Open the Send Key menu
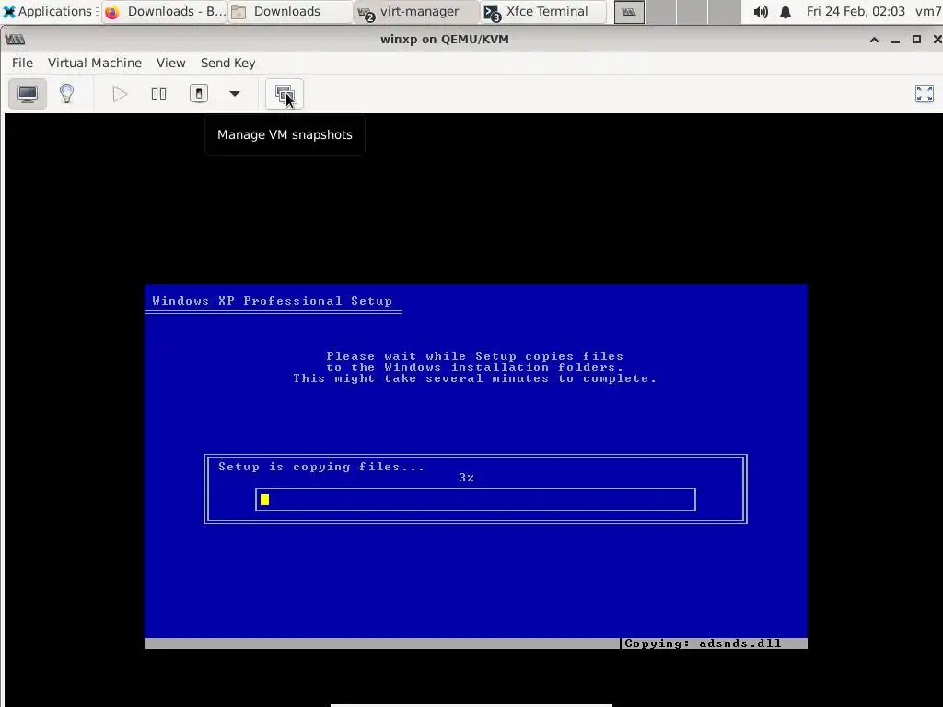 pos(228,63)
